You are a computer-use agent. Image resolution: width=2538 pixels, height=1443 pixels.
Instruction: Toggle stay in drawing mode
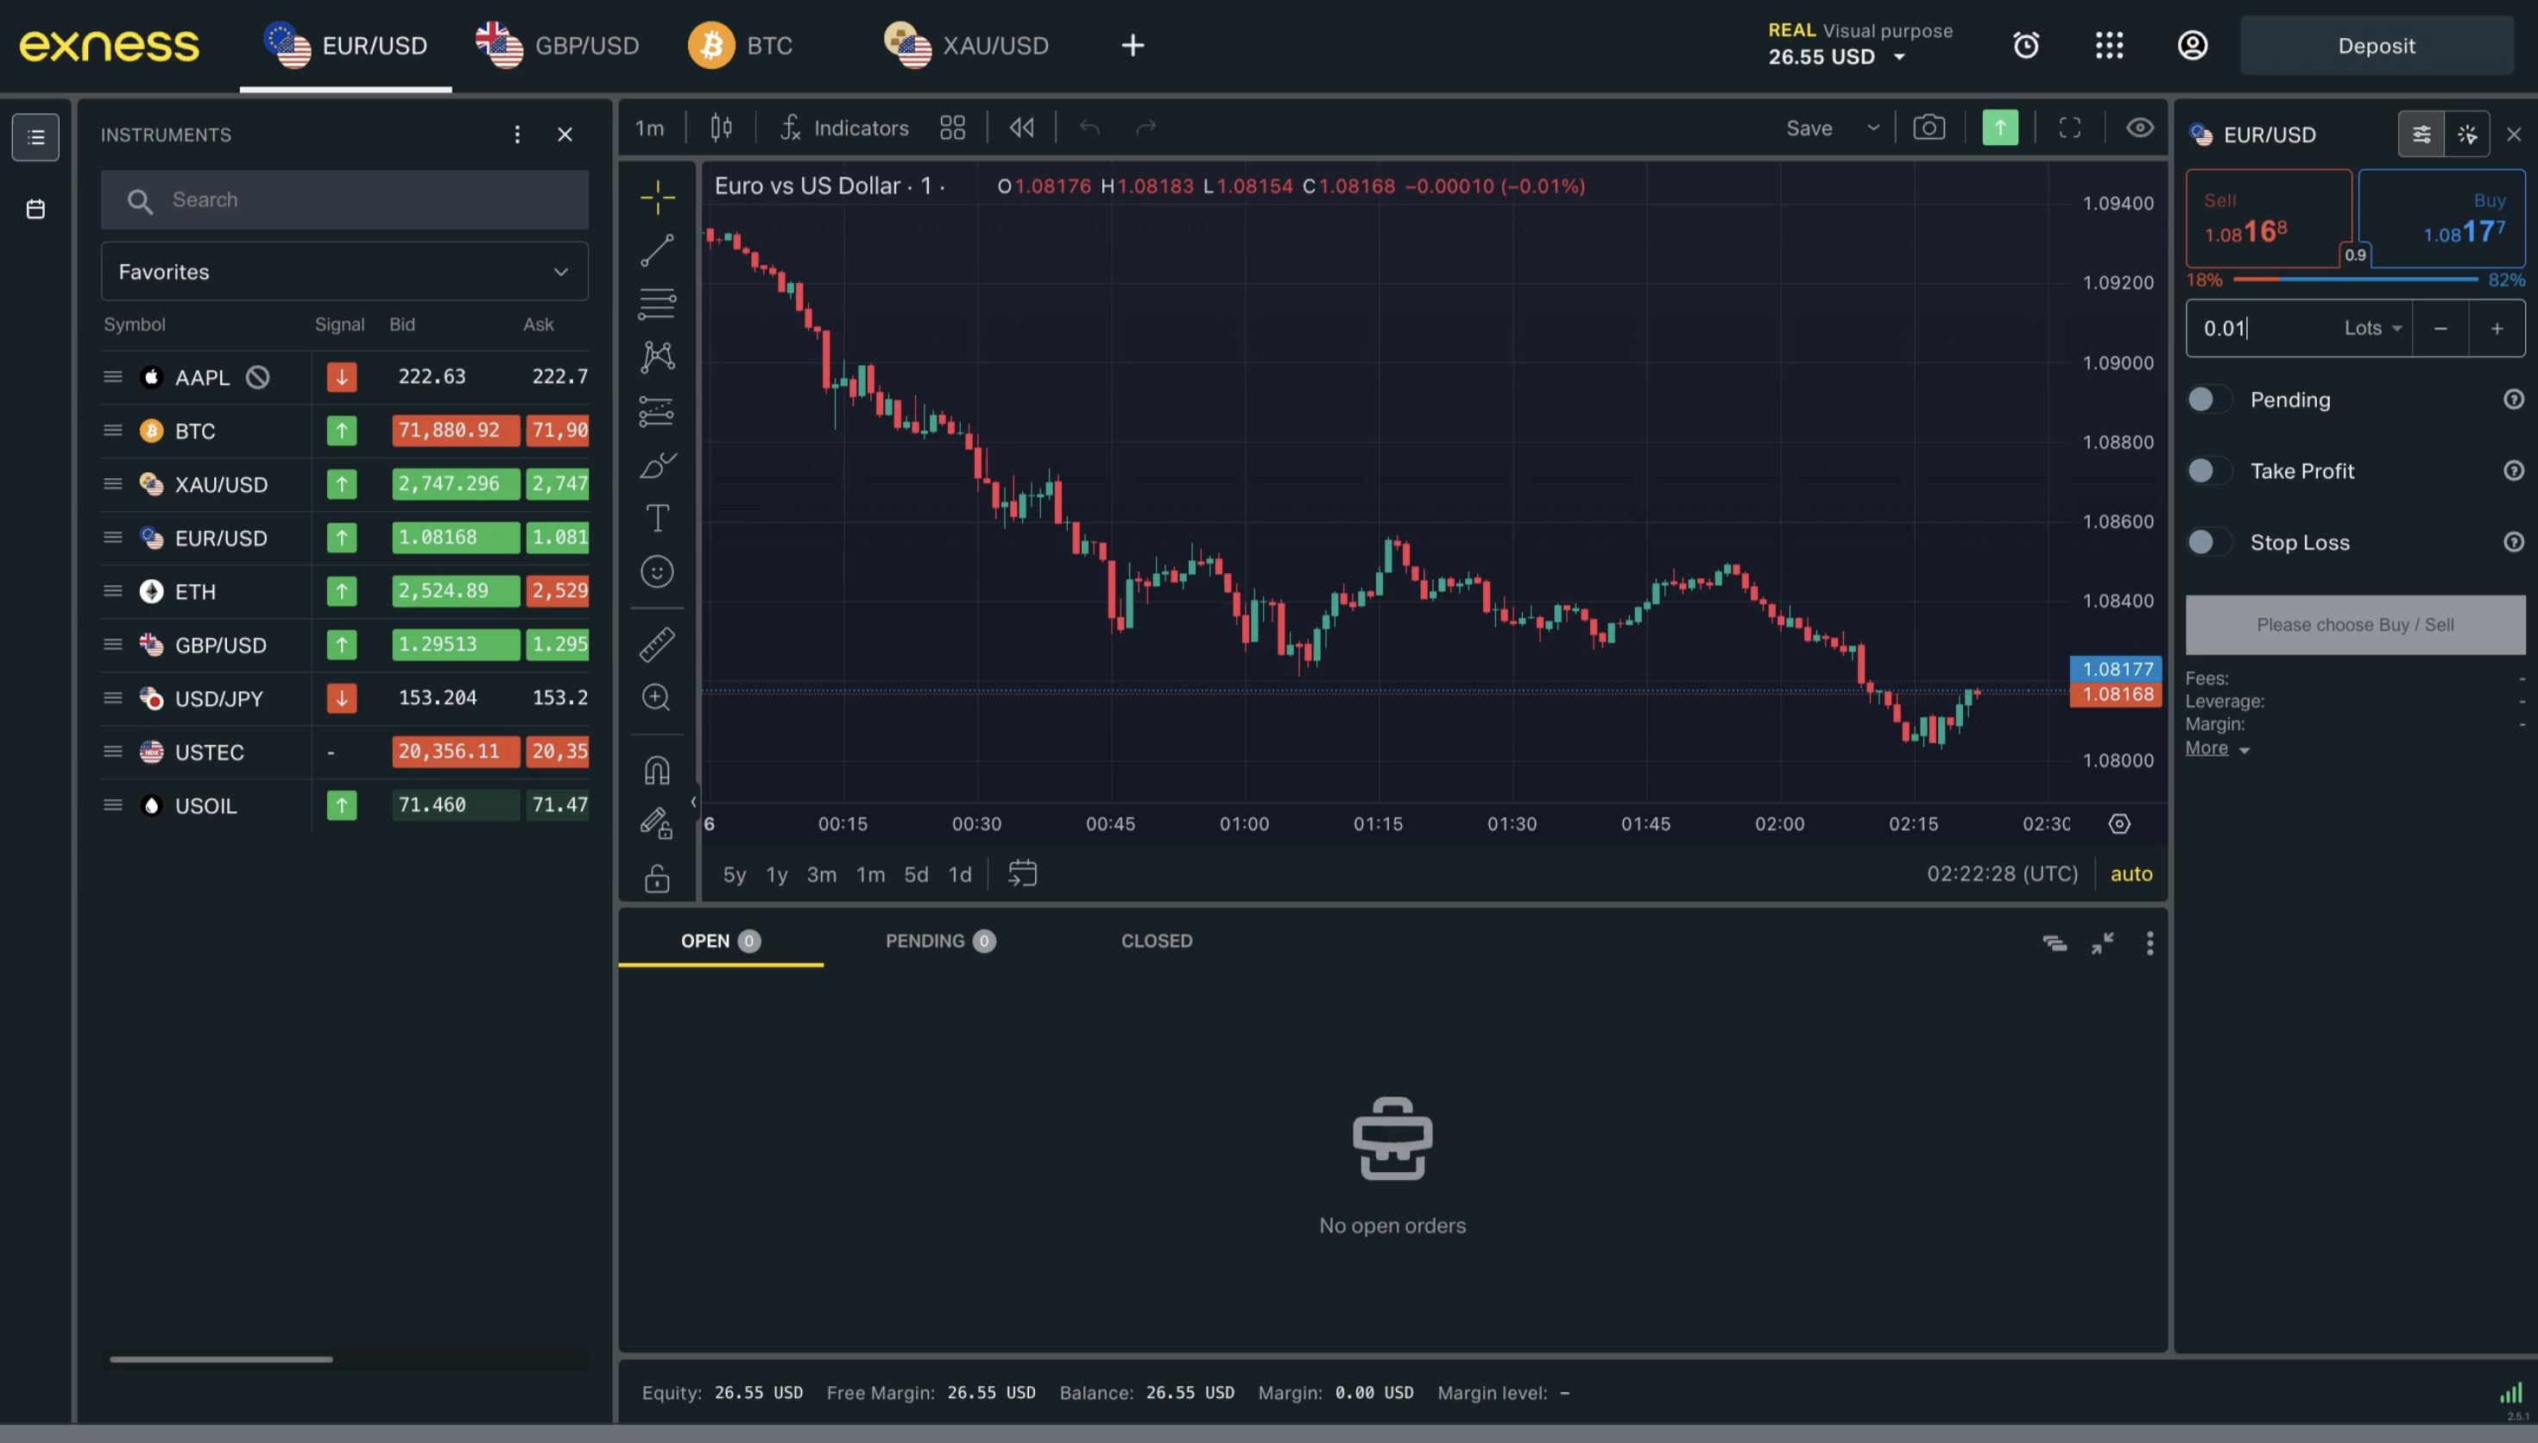click(657, 823)
